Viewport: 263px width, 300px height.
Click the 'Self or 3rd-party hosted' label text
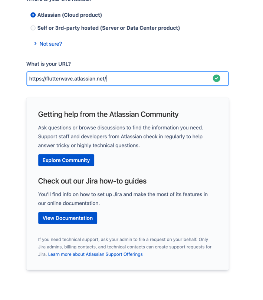(68, 28)
